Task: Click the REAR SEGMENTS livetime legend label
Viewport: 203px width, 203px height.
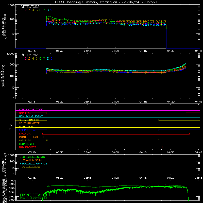Action: 34,198
